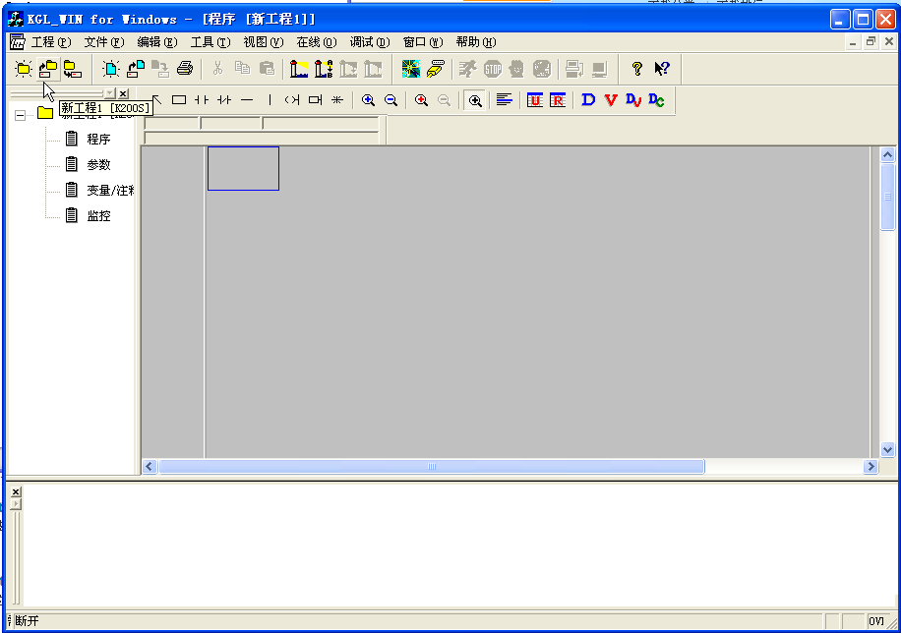
Task: Select 参数 in the project tree
Action: (98, 165)
